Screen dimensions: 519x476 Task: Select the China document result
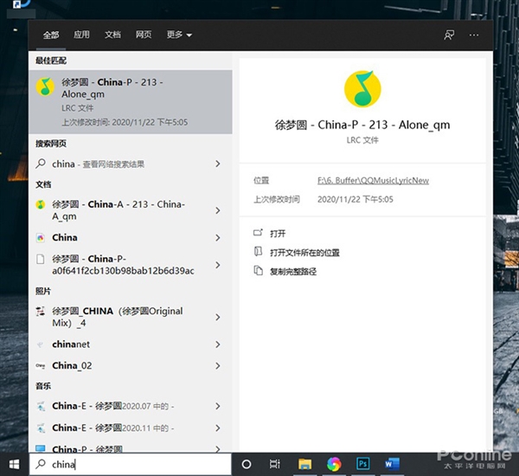click(131, 238)
